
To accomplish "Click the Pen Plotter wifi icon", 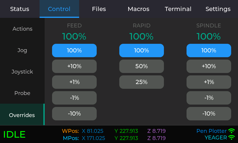I will pyautogui.click(x=231, y=131).
